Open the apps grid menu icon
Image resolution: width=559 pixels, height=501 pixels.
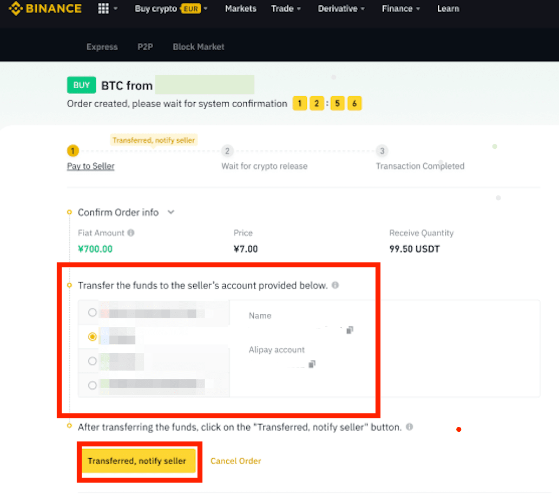point(103,8)
